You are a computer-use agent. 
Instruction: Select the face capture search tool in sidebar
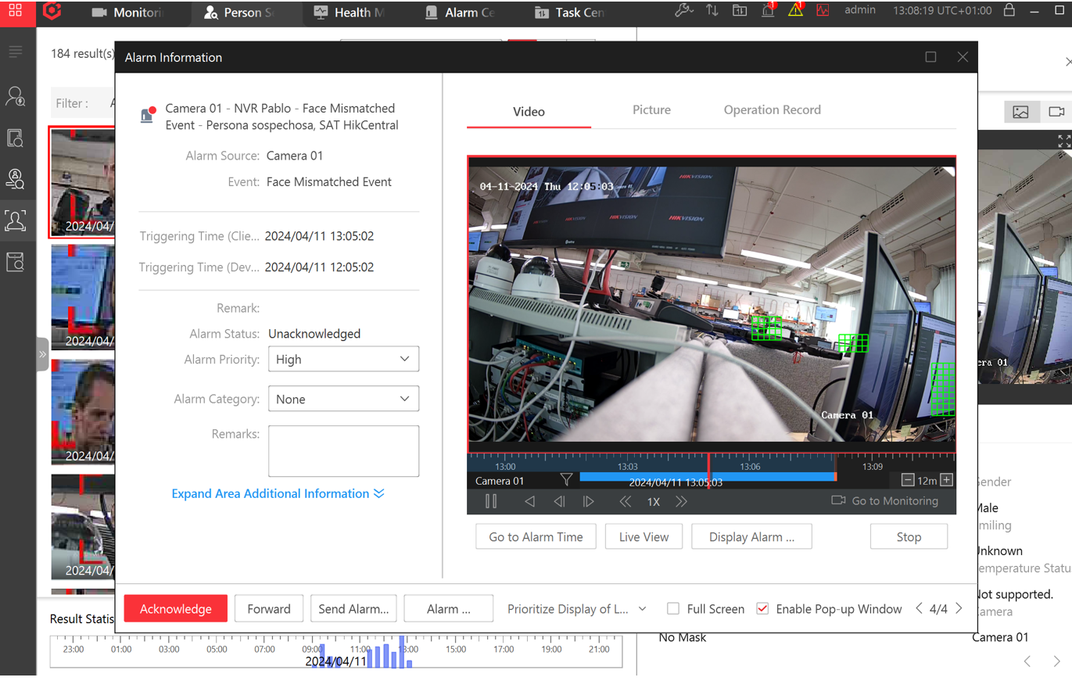coord(15,221)
